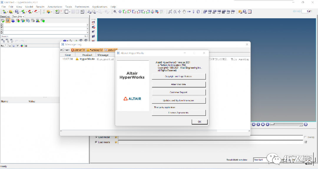318x169 pixels.
Task: Click the save session disk icon
Action: (17, 12)
